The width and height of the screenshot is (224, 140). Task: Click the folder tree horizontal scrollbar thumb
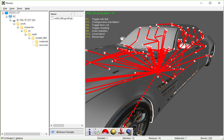[x=22, y=134]
